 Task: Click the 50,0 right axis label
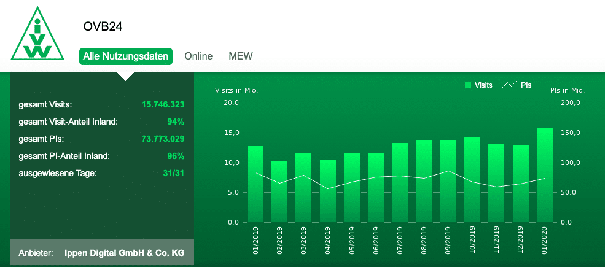569,193
